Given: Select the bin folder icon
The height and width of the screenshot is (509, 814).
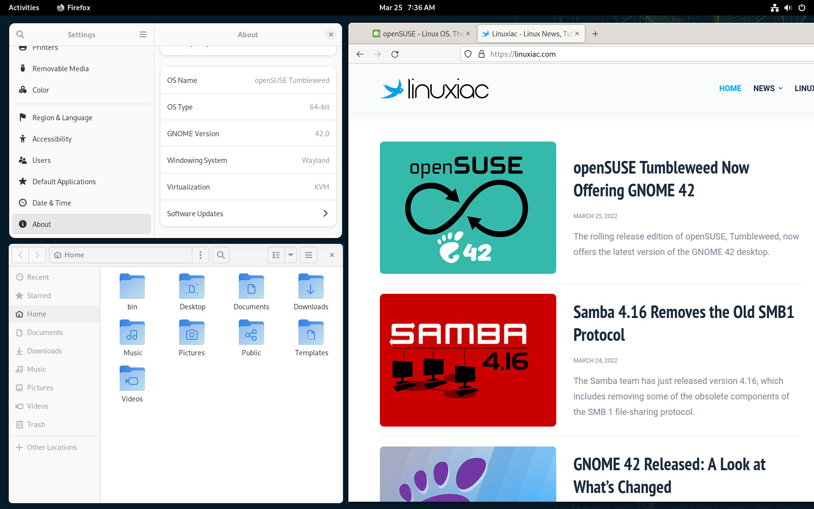Looking at the screenshot, I should pos(132,286).
